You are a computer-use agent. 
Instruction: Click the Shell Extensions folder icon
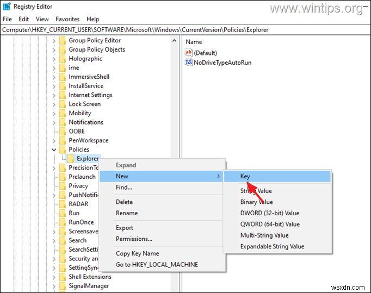63,277
